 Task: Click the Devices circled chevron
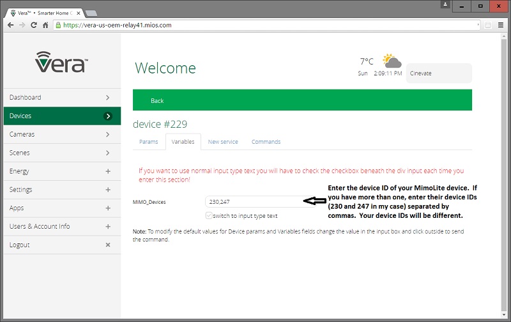[108, 116]
